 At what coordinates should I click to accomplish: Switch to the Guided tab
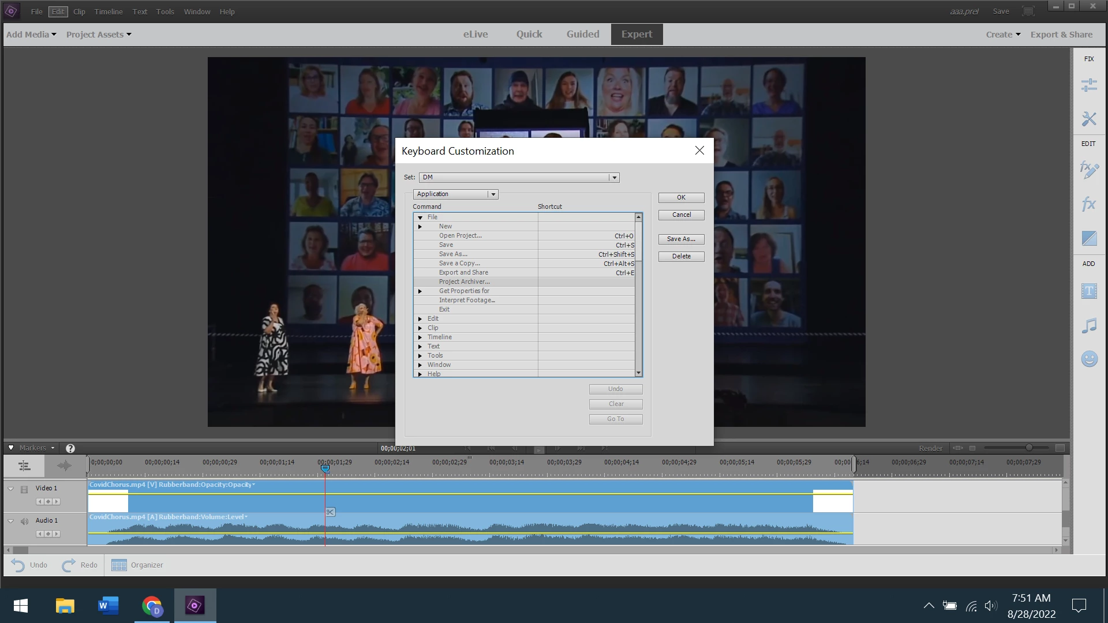coord(582,35)
